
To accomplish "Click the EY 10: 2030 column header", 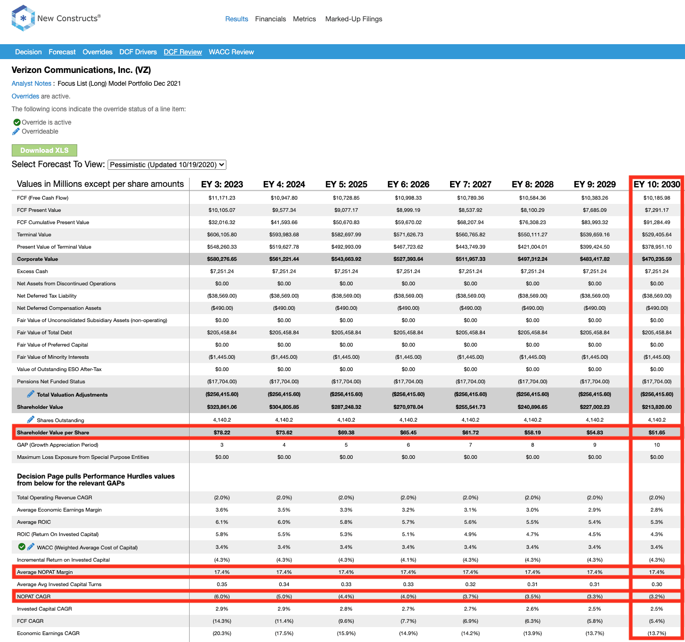I will pyautogui.click(x=657, y=184).
